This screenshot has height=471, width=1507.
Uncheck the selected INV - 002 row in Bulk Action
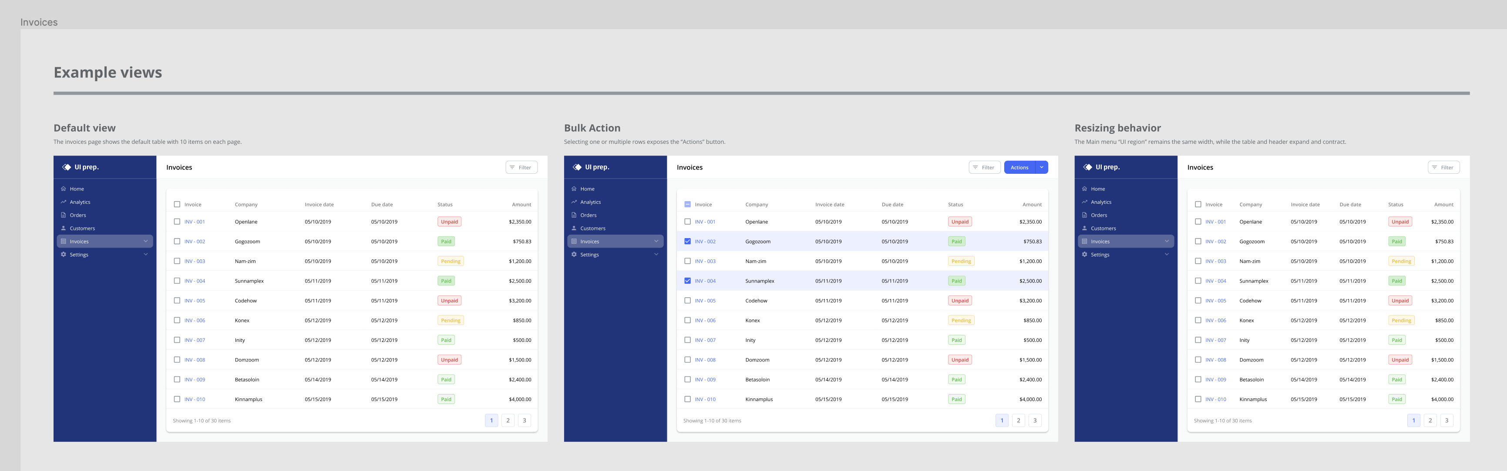click(x=687, y=241)
